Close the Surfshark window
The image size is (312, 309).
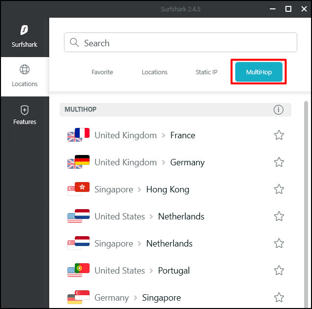pos(304,9)
